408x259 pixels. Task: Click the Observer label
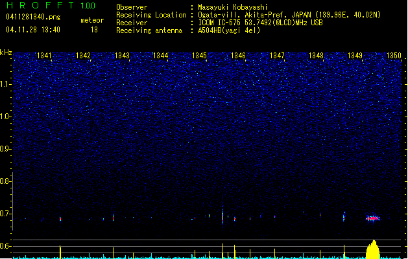point(132,7)
